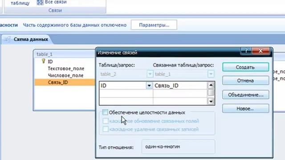Click the field grid scrollbar thumb
This screenshot has width=285, height=160.
coord(211,92)
